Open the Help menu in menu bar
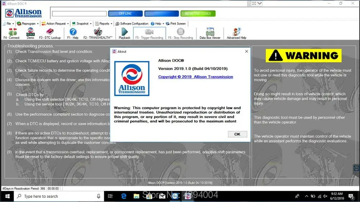The width and height of the screenshot is (360, 202). (x=158, y=24)
